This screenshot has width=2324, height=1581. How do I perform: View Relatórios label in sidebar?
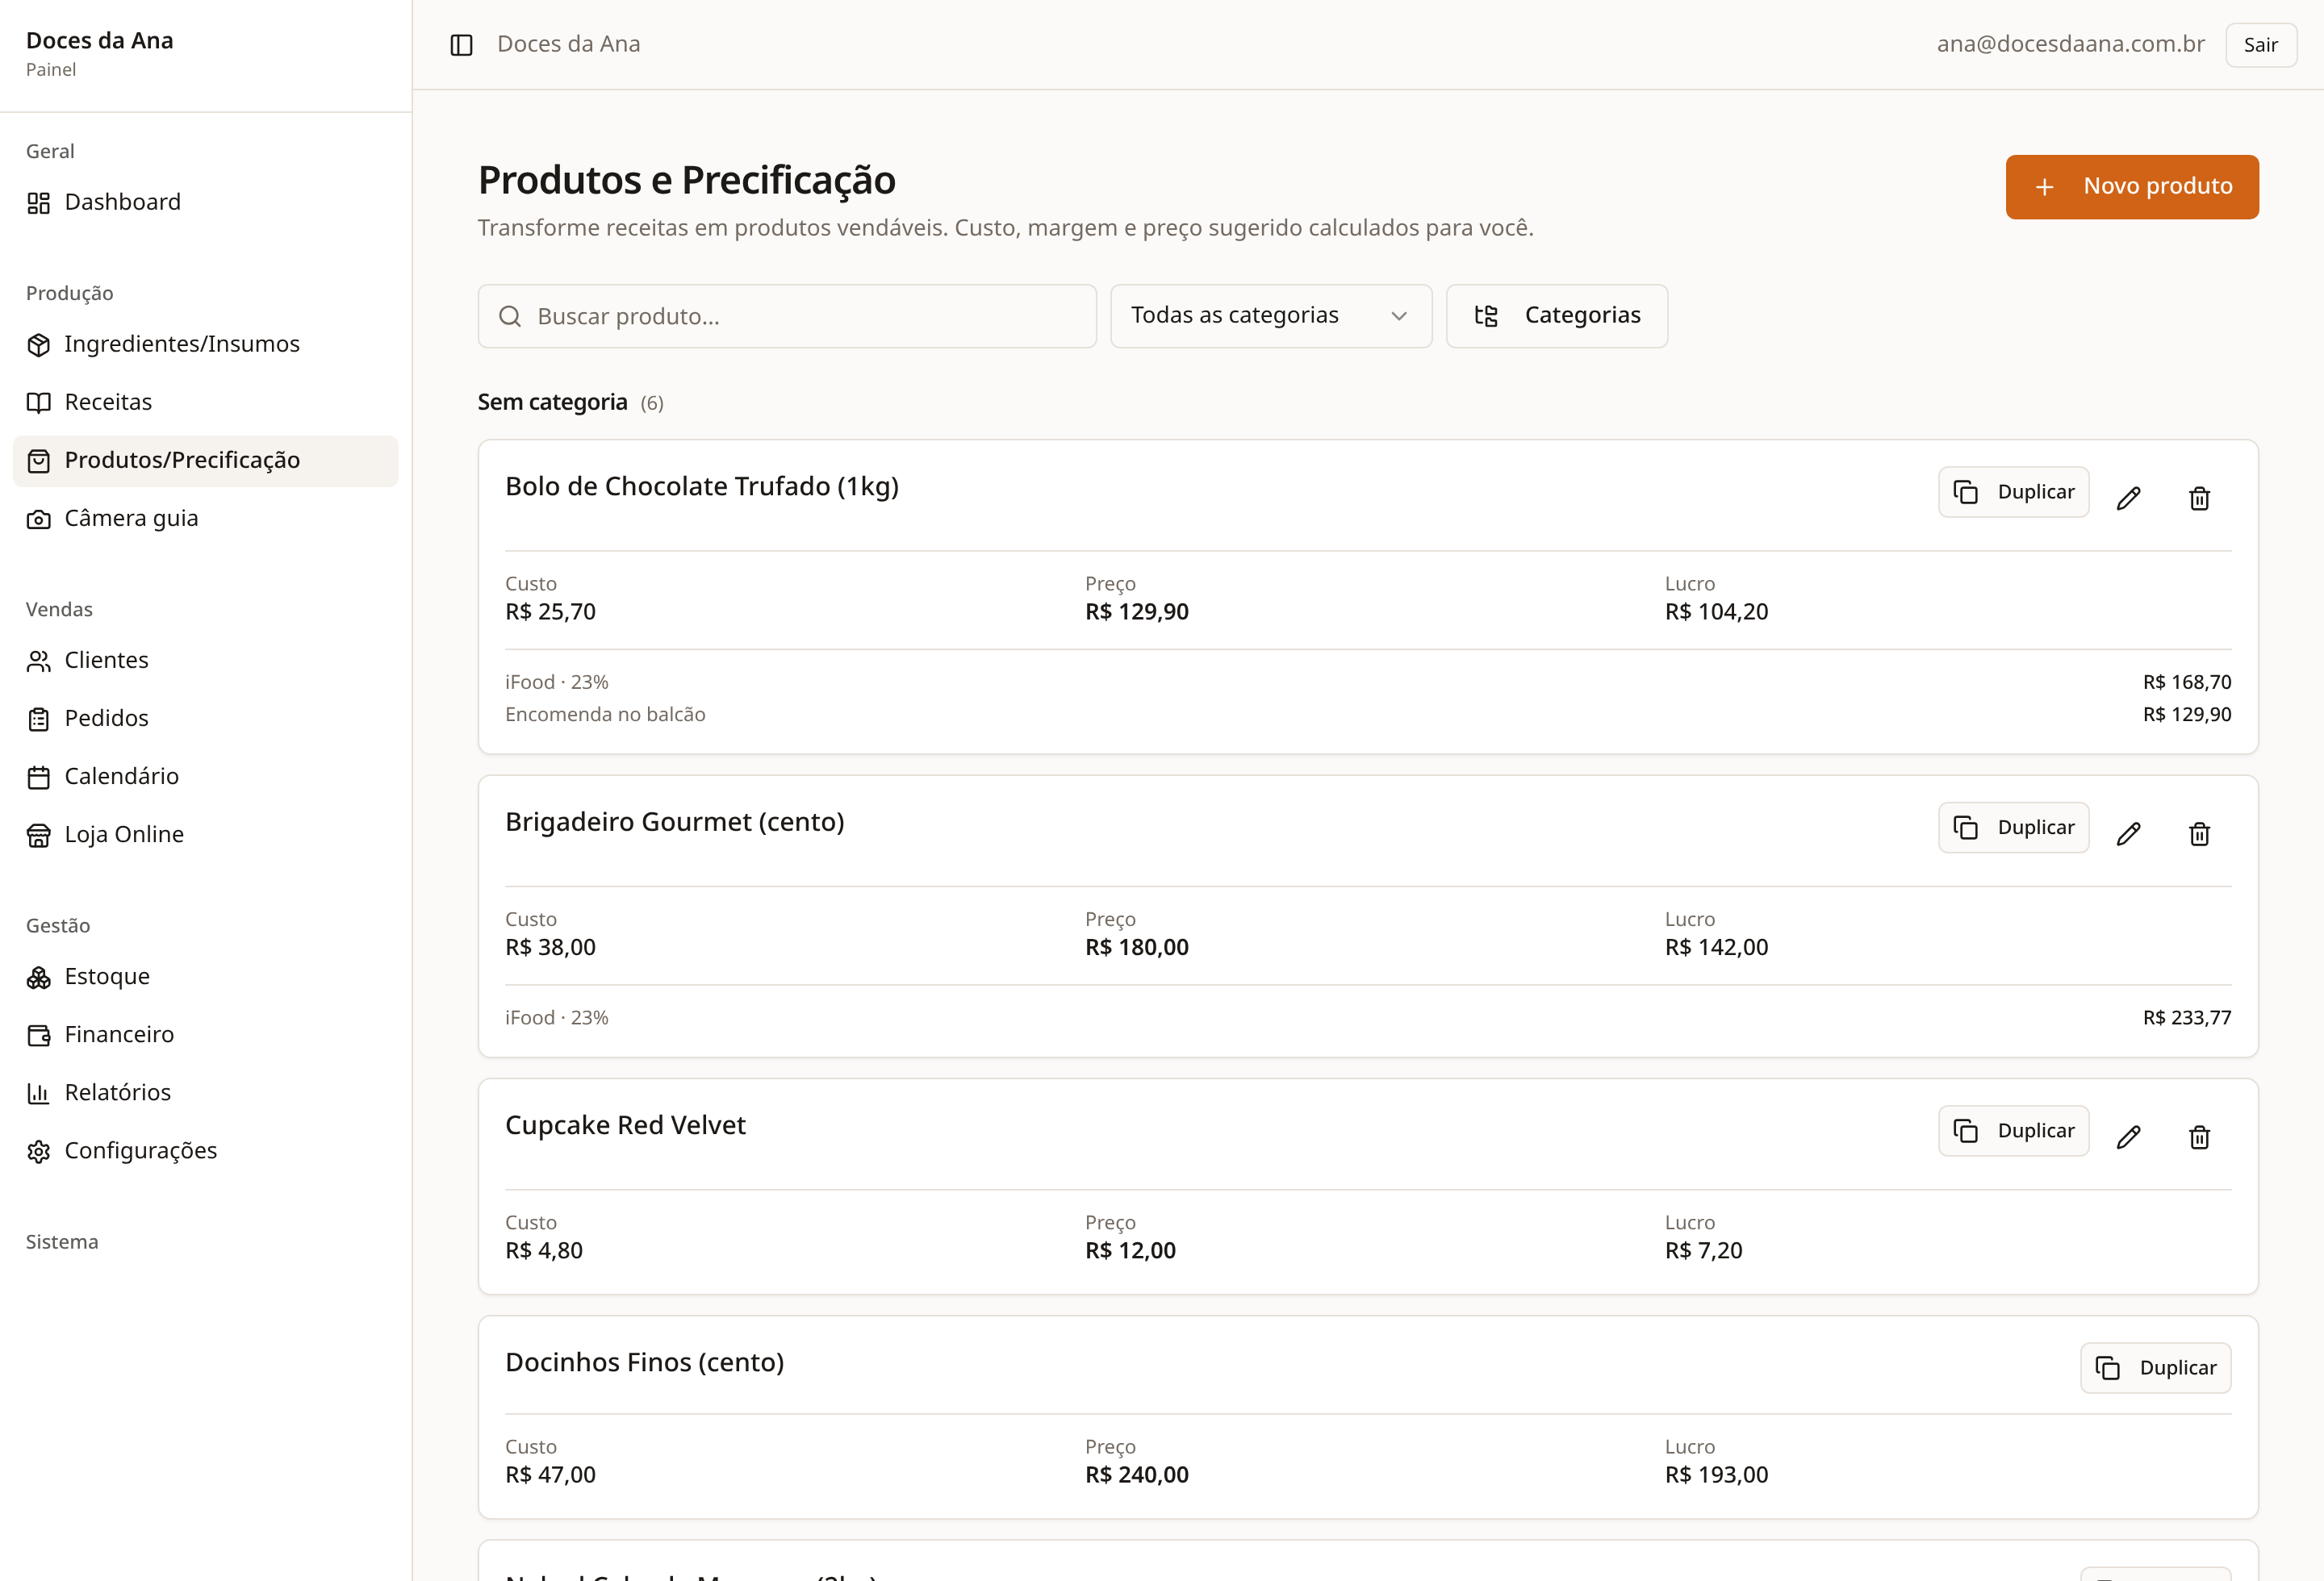[117, 1091]
